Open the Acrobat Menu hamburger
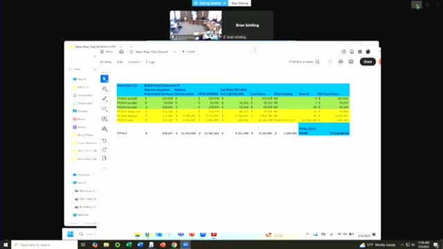Screen dimensions: 443x249 (x=107, y=52)
